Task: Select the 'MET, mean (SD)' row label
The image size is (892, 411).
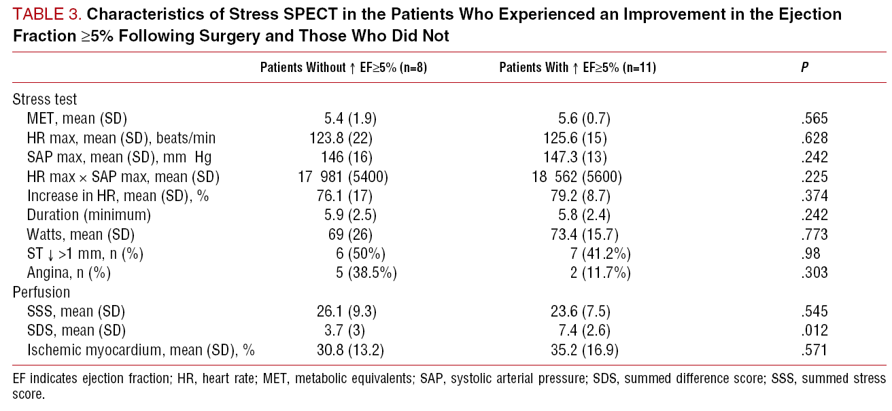Action: [77, 119]
